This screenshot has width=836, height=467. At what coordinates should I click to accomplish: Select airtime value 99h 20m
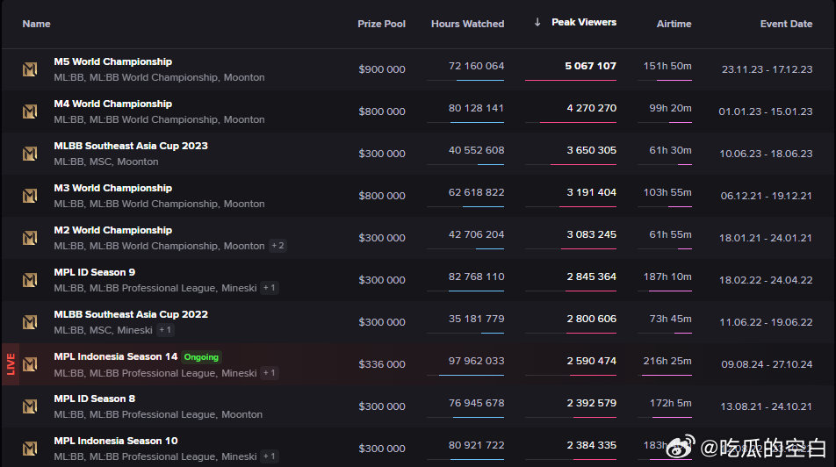tap(670, 108)
